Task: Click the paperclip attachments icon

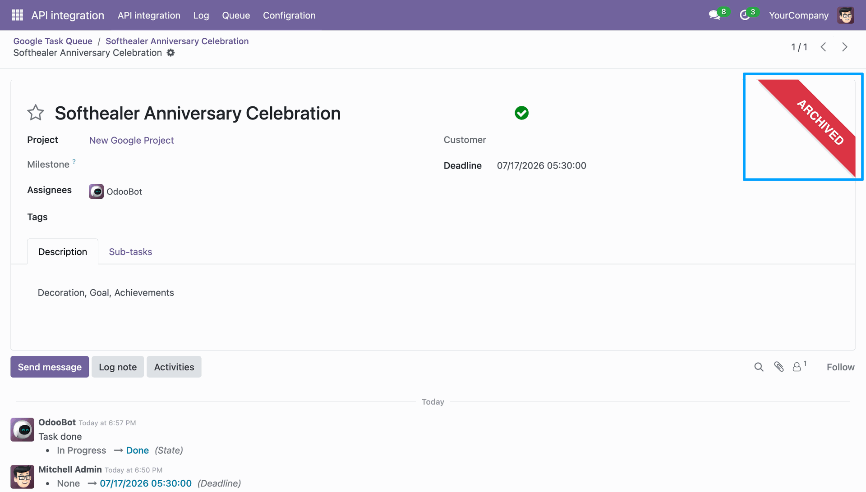Action: 779,367
